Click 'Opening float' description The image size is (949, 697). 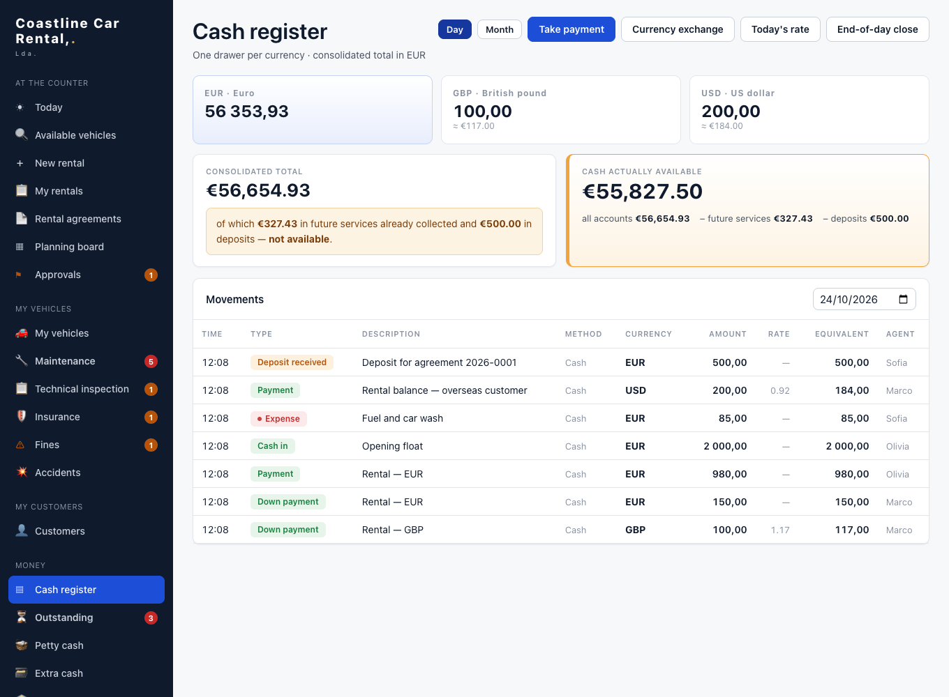(392, 446)
